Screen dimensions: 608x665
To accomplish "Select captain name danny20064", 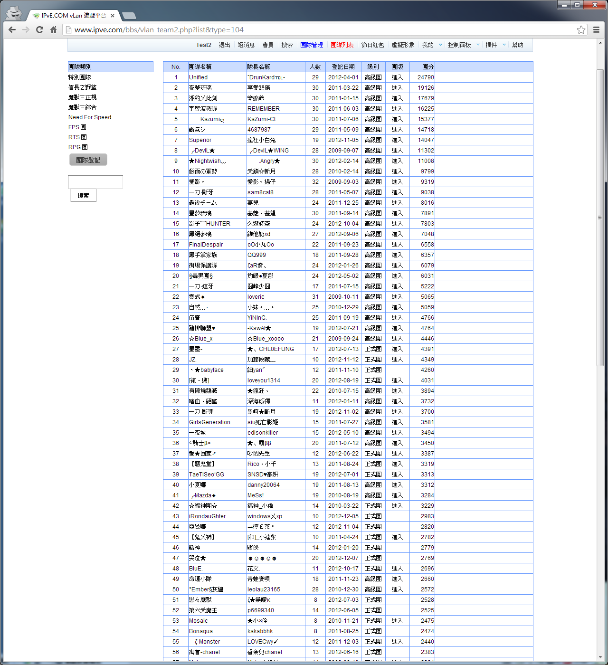I will tap(264, 485).
